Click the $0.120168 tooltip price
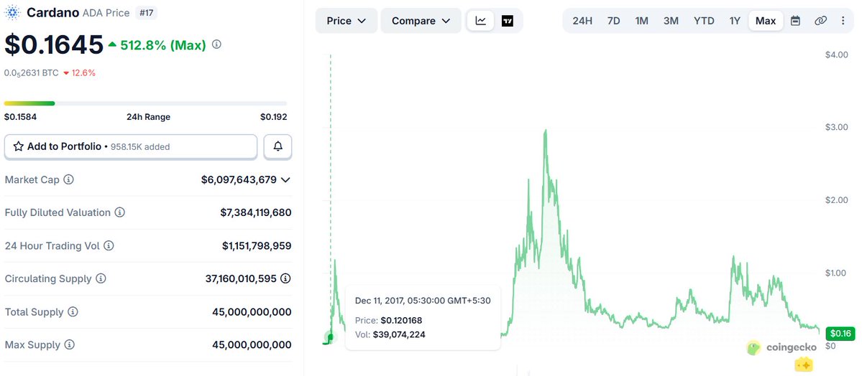Viewport: 862px width, 376px height. click(401, 320)
